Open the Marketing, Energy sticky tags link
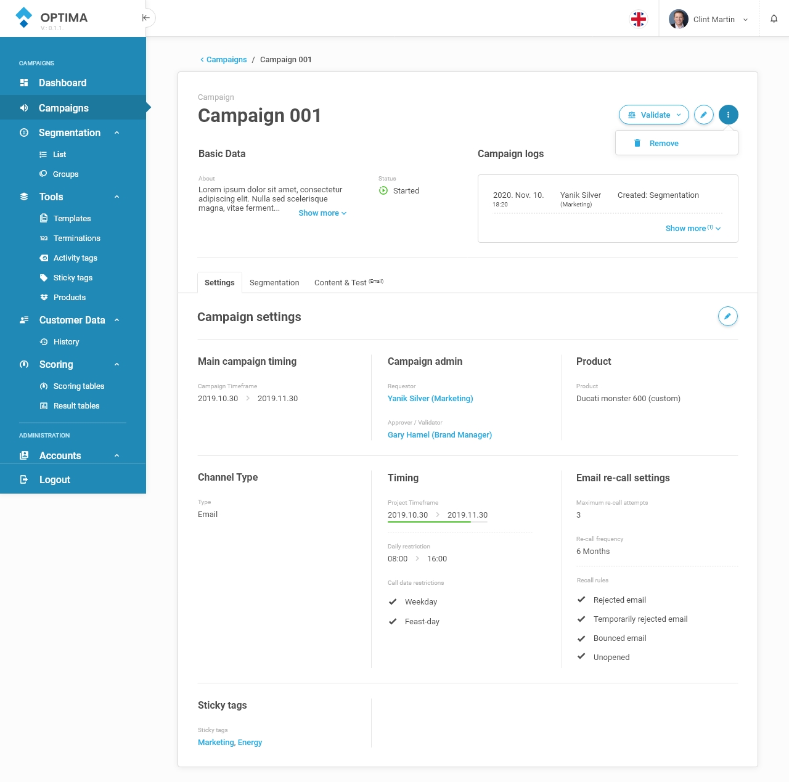The height and width of the screenshot is (782, 789). click(230, 743)
